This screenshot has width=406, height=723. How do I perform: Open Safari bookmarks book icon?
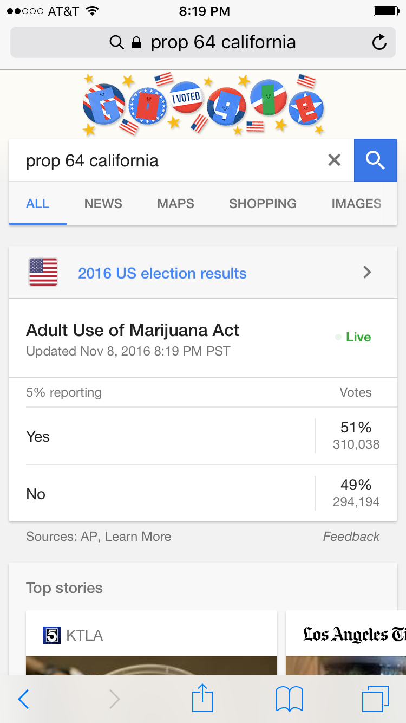pos(290,699)
